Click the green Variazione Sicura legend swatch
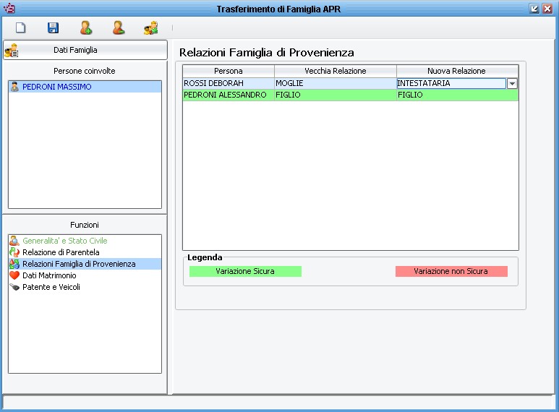Viewport: 559px width, 412px height. click(245, 271)
